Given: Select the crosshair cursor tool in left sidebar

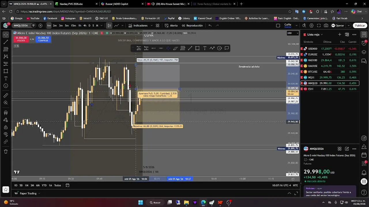Looking at the screenshot, I should click(6, 34).
